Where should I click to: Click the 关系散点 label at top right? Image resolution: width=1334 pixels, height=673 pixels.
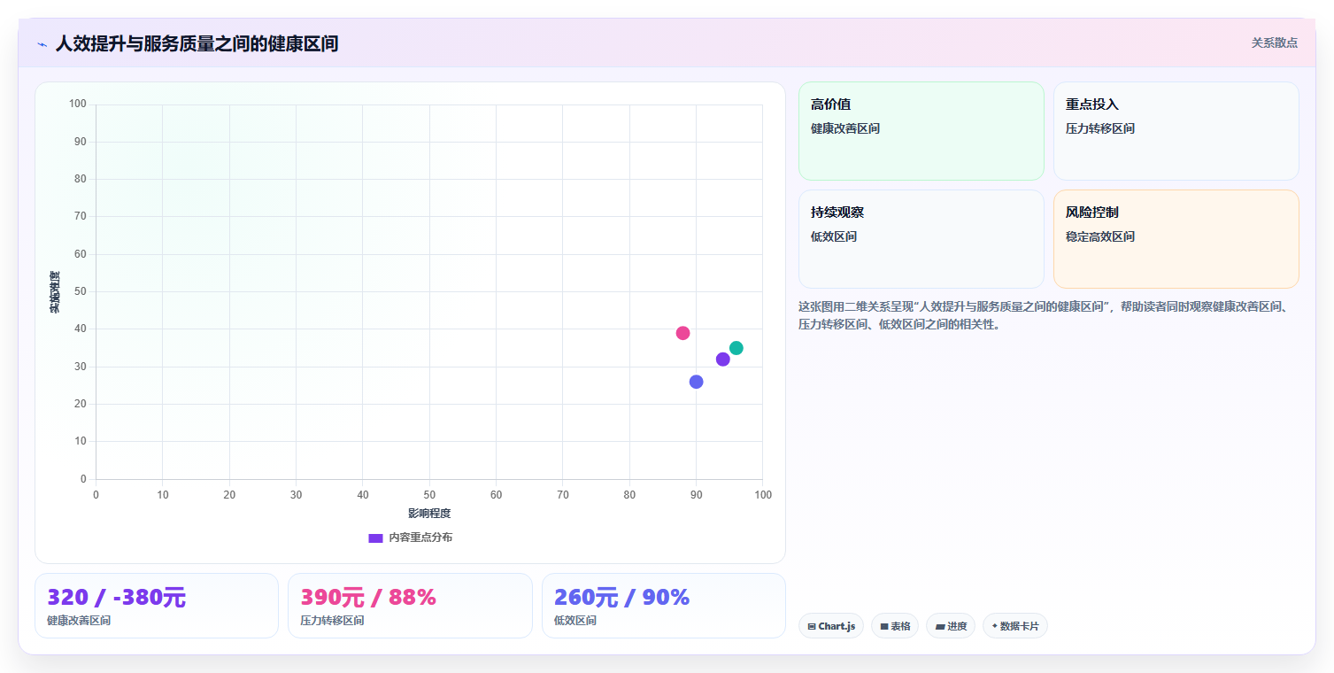point(1274,43)
